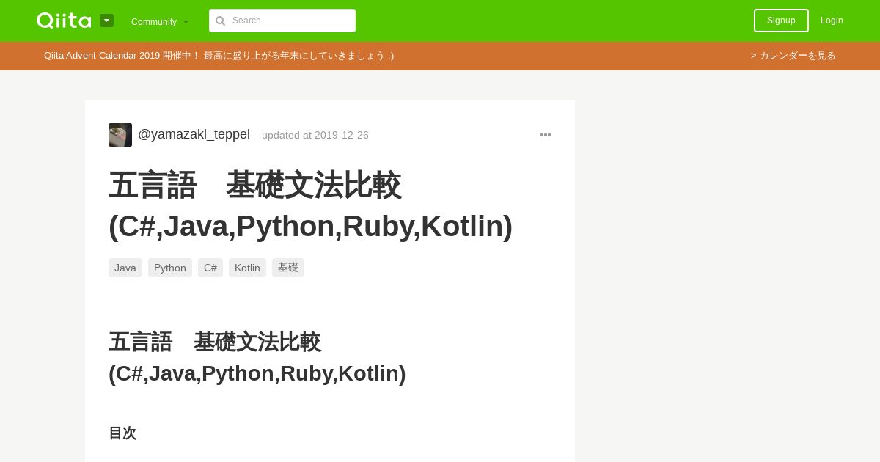The width and height of the screenshot is (880, 462).
Task: Click the カレンダーを見る link
Action: [x=793, y=56]
